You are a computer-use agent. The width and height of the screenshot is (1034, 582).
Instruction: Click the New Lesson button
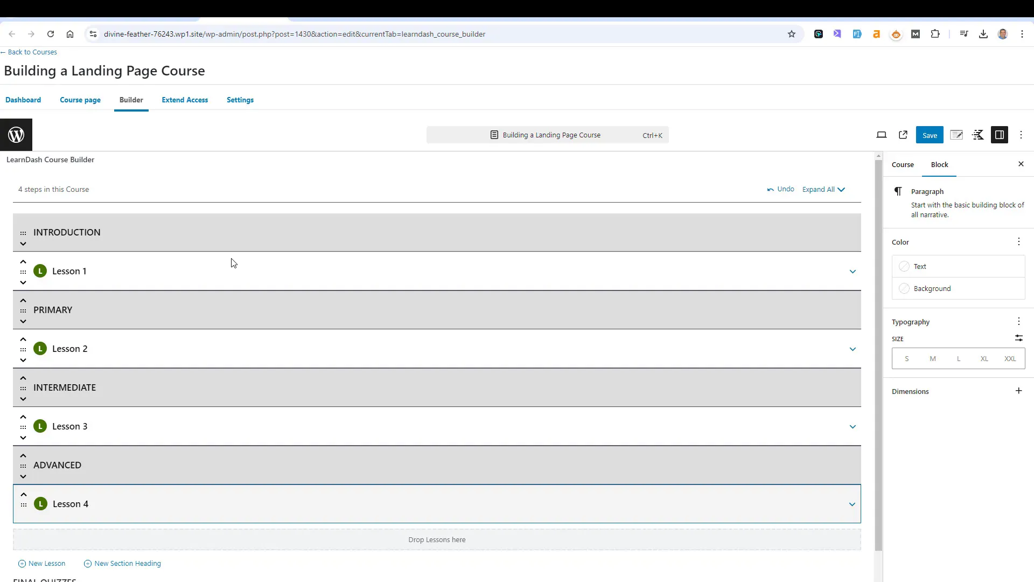coord(42,564)
